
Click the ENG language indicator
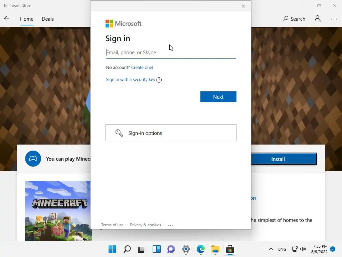tap(282, 249)
